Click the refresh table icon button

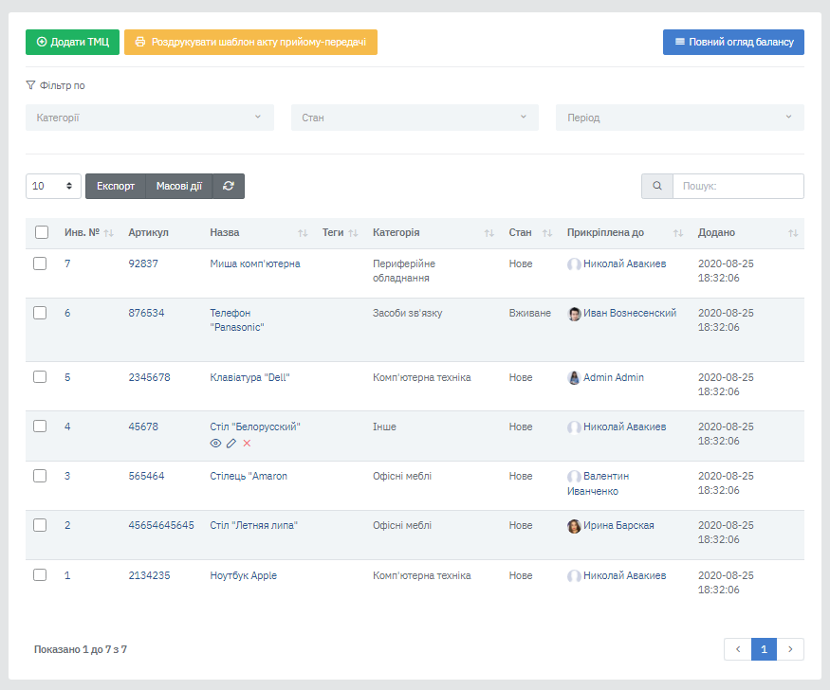coord(229,187)
